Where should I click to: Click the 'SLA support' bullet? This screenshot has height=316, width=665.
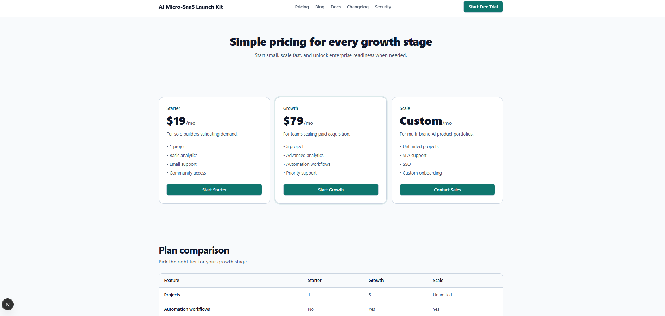coord(413,156)
